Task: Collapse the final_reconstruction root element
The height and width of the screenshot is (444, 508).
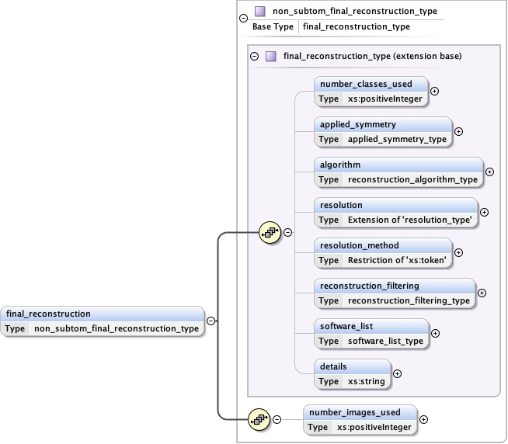Action: click(211, 320)
